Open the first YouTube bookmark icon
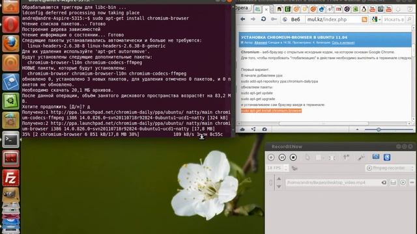Viewport: 417px width, 234px height. tap(372, 9)
